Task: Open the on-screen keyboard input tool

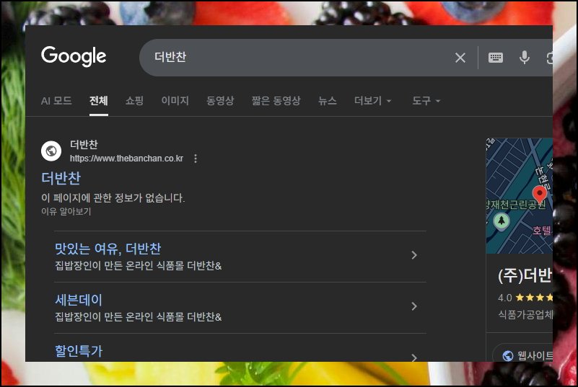Action: click(496, 58)
